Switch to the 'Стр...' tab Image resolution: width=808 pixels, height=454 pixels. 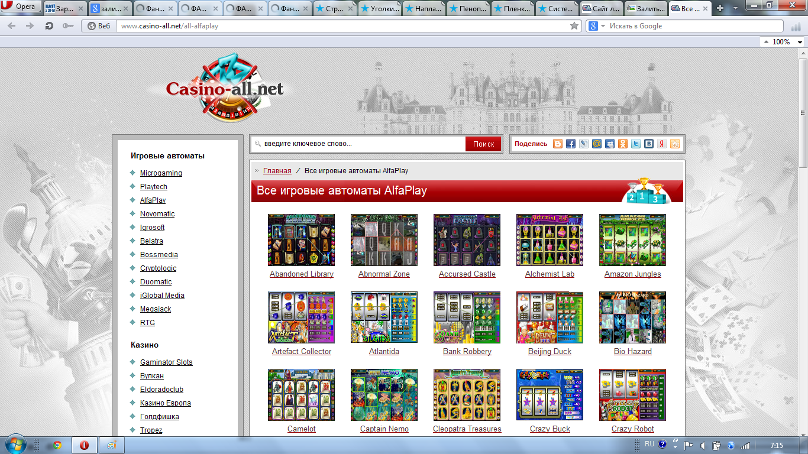click(334, 9)
